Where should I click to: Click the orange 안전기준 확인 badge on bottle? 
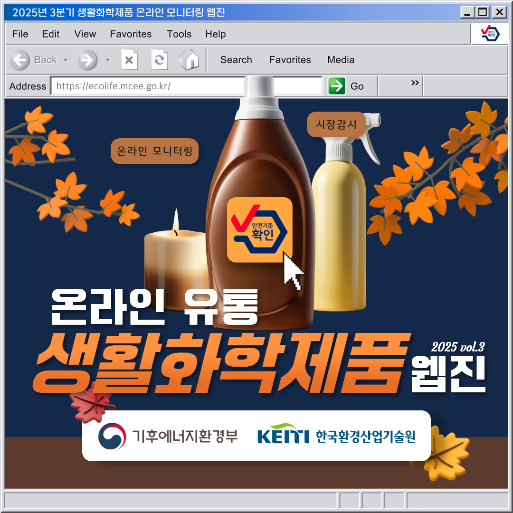coord(259,229)
